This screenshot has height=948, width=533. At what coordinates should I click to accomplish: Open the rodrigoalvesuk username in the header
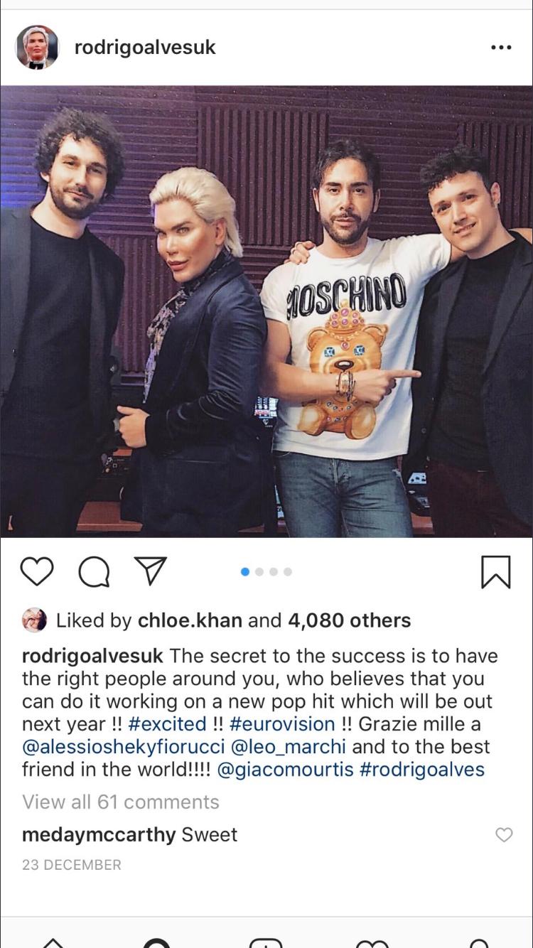(145, 48)
